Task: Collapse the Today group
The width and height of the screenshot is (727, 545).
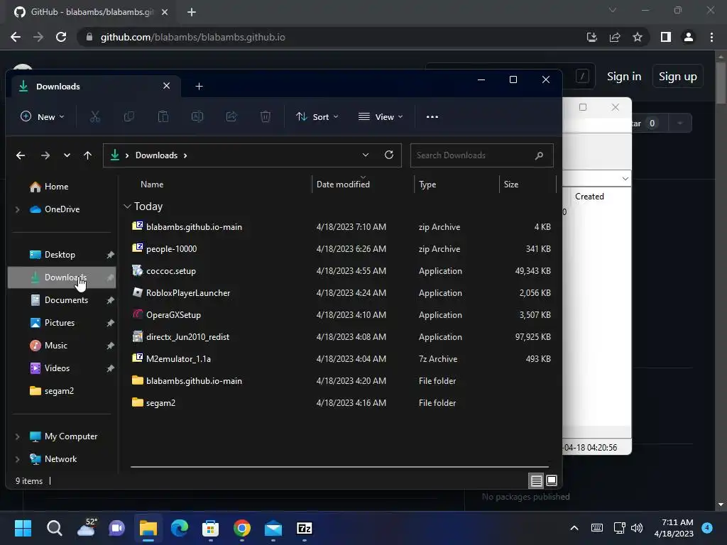Action: (128, 207)
